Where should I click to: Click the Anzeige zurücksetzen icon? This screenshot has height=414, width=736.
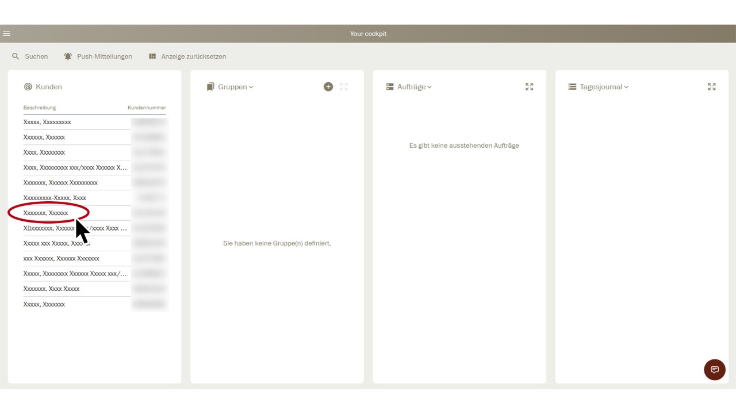152,56
